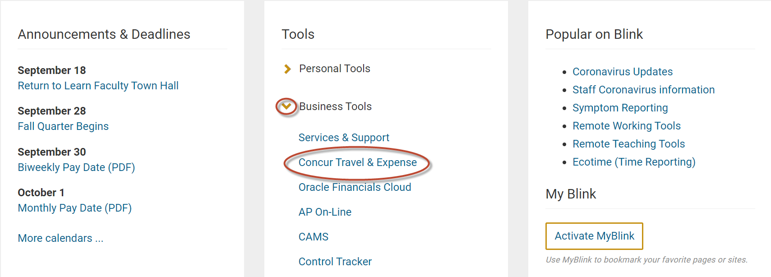This screenshot has width=771, height=277.
Task: Open Staff Coronavirus information
Action: coord(643,90)
